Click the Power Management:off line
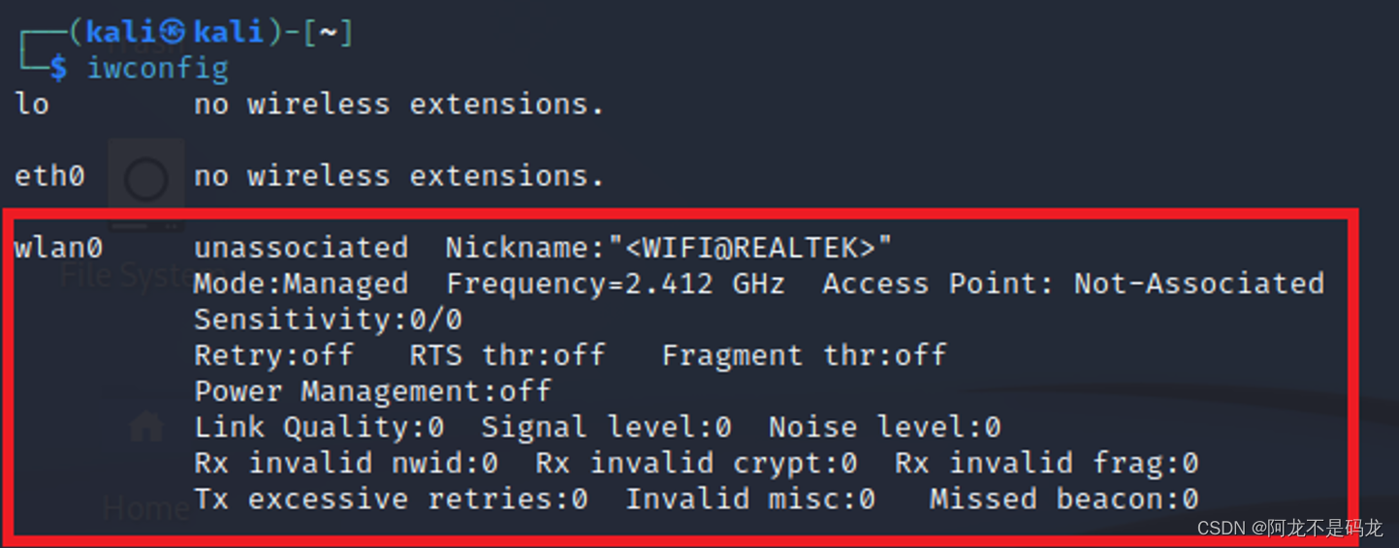The width and height of the screenshot is (1399, 548). (x=373, y=391)
